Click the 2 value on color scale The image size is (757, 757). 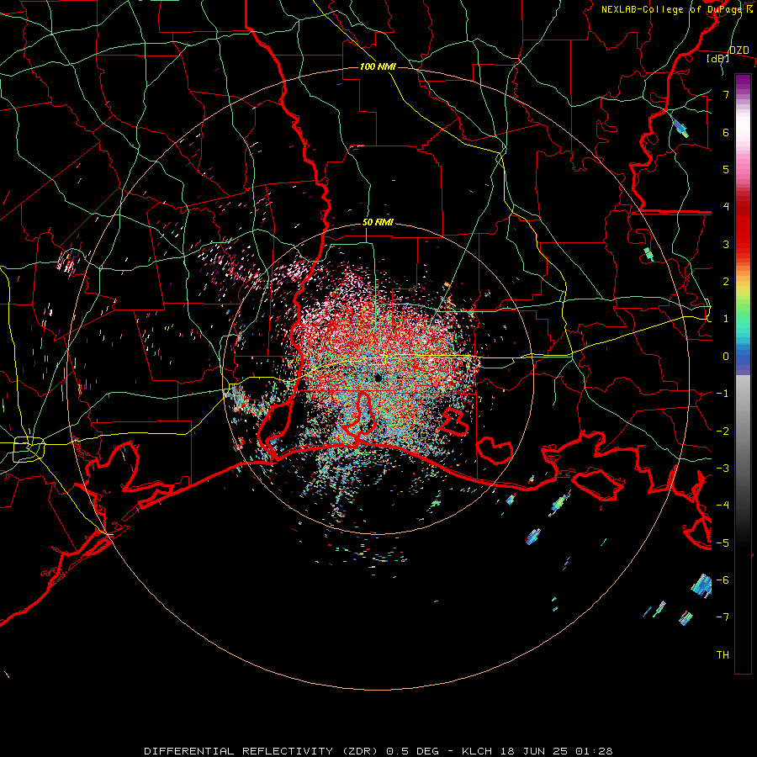(x=726, y=282)
